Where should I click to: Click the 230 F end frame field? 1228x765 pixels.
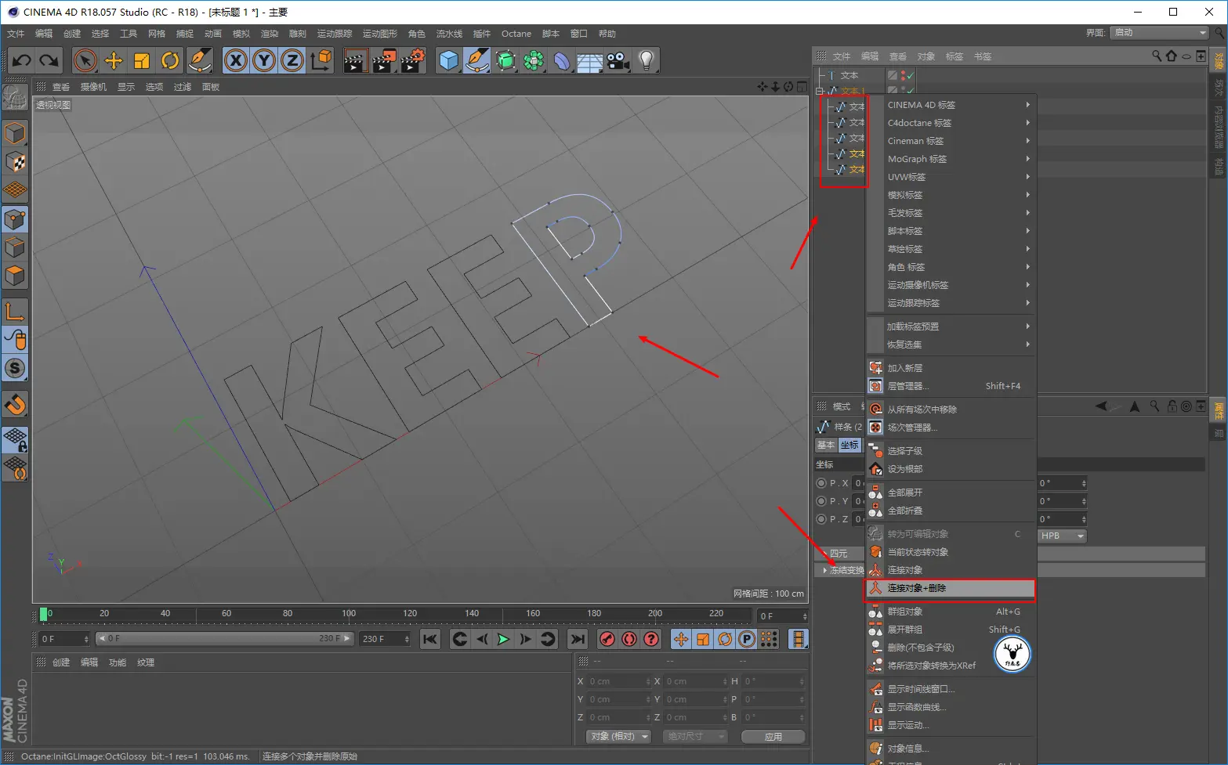[x=385, y=639]
